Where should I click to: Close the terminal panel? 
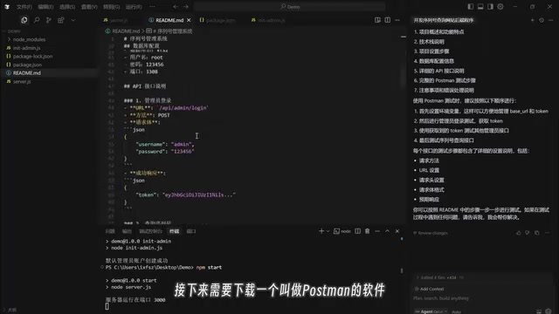pyautogui.click(x=397, y=231)
